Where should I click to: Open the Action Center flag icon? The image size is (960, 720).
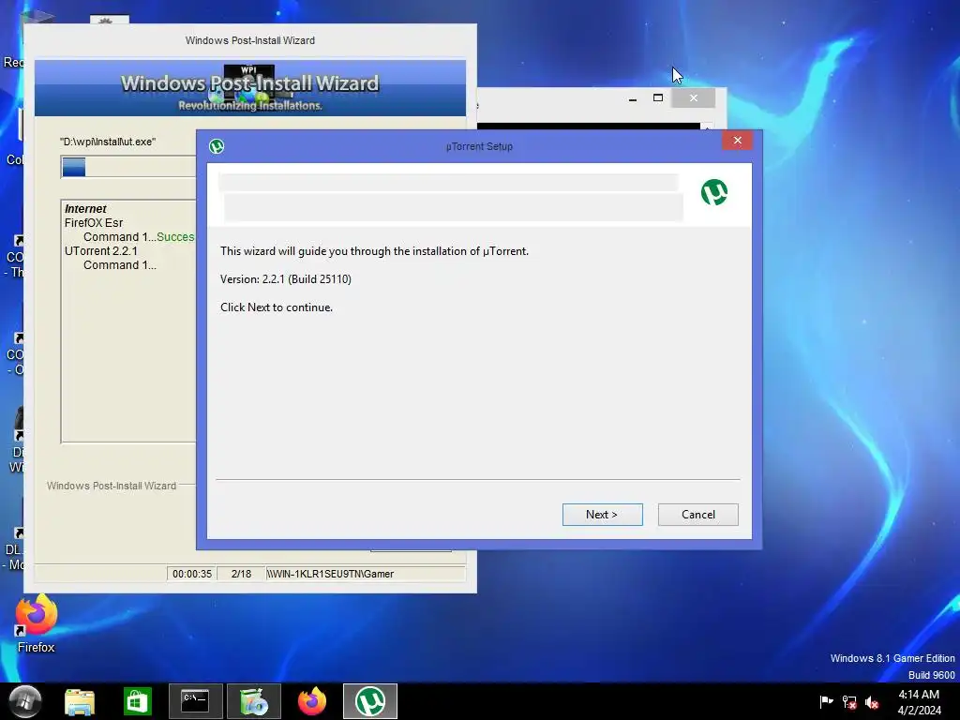coord(826,701)
